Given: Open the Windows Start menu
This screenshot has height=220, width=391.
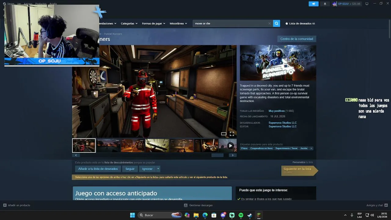Looking at the screenshot, I should 133,215.
